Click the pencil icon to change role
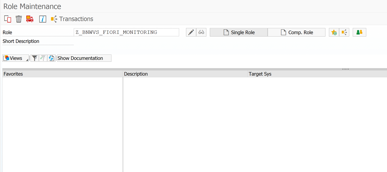This screenshot has width=387, height=172. tap(191, 32)
